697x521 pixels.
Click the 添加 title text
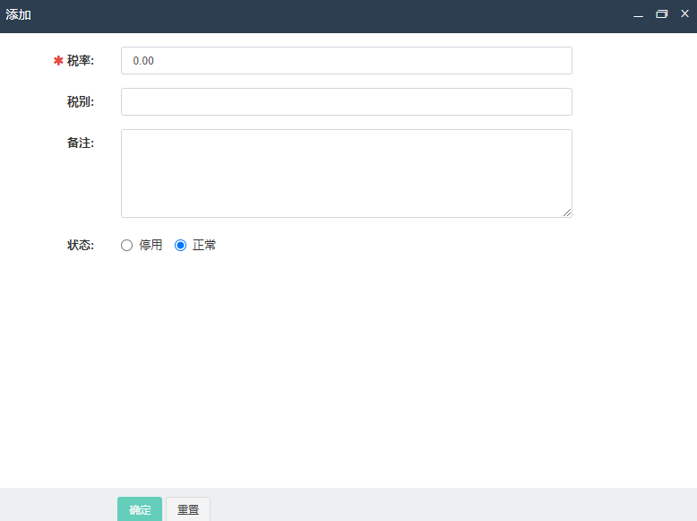(x=18, y=14)
